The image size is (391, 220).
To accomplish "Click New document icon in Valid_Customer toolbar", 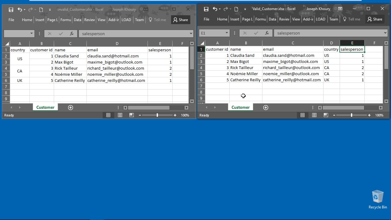I will 236,9.
